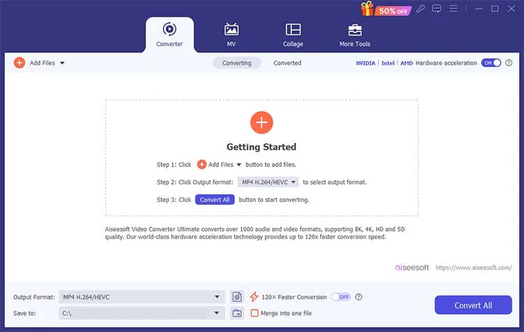Click the Hardware acceleration label
This screenshot has height=332, width=524.
(446, 63)
